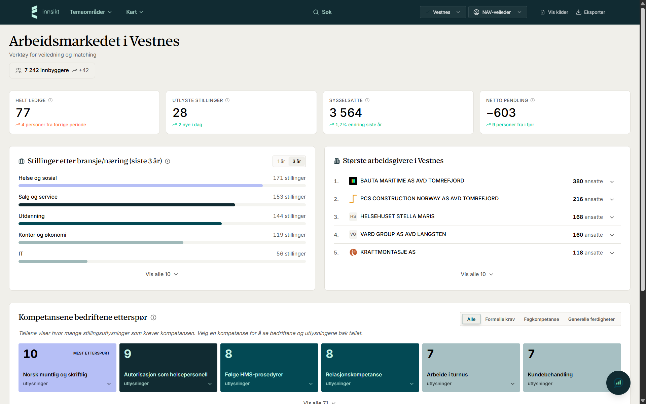Image resolution: width=646 pixels, height=404 pixels.
Task: Click the Salg og service progress bar
Action: (x=162, y=205)
